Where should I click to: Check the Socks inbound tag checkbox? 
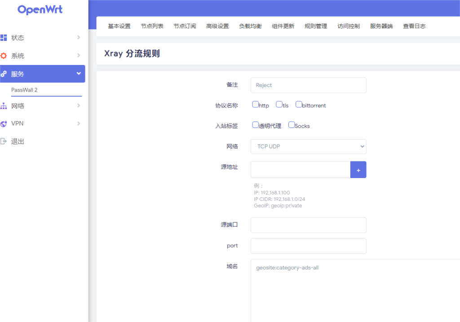coord(292,125)
